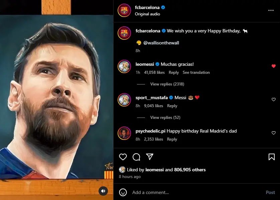The height and width of the screenshot is (200, 280).
Task: Open comment bubble icon below post
Action: coord(136,157)
